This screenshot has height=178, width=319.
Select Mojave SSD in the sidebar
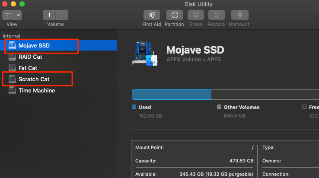click(34, 45)
